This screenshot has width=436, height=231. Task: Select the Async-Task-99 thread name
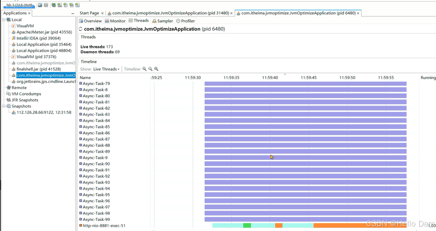tap(96, 219)
